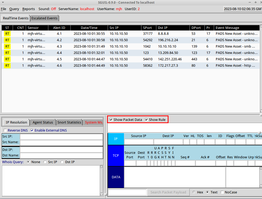Click the Dst Name input field
Viewport: 262px width, 199px height.
click(x=61, y=155)
